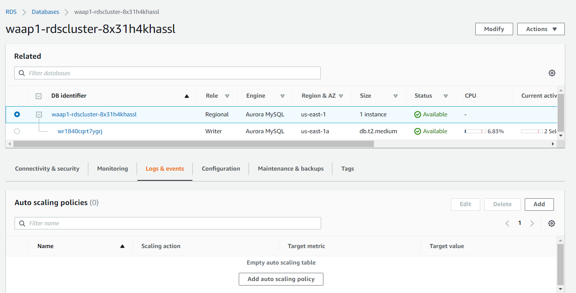Click the Filter databases search icon

22,73
